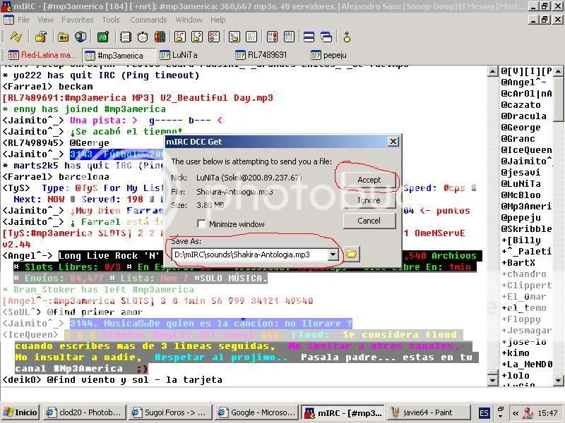Open the Window menu
Viewport: 565px width, 423px height.
point(189,20)
